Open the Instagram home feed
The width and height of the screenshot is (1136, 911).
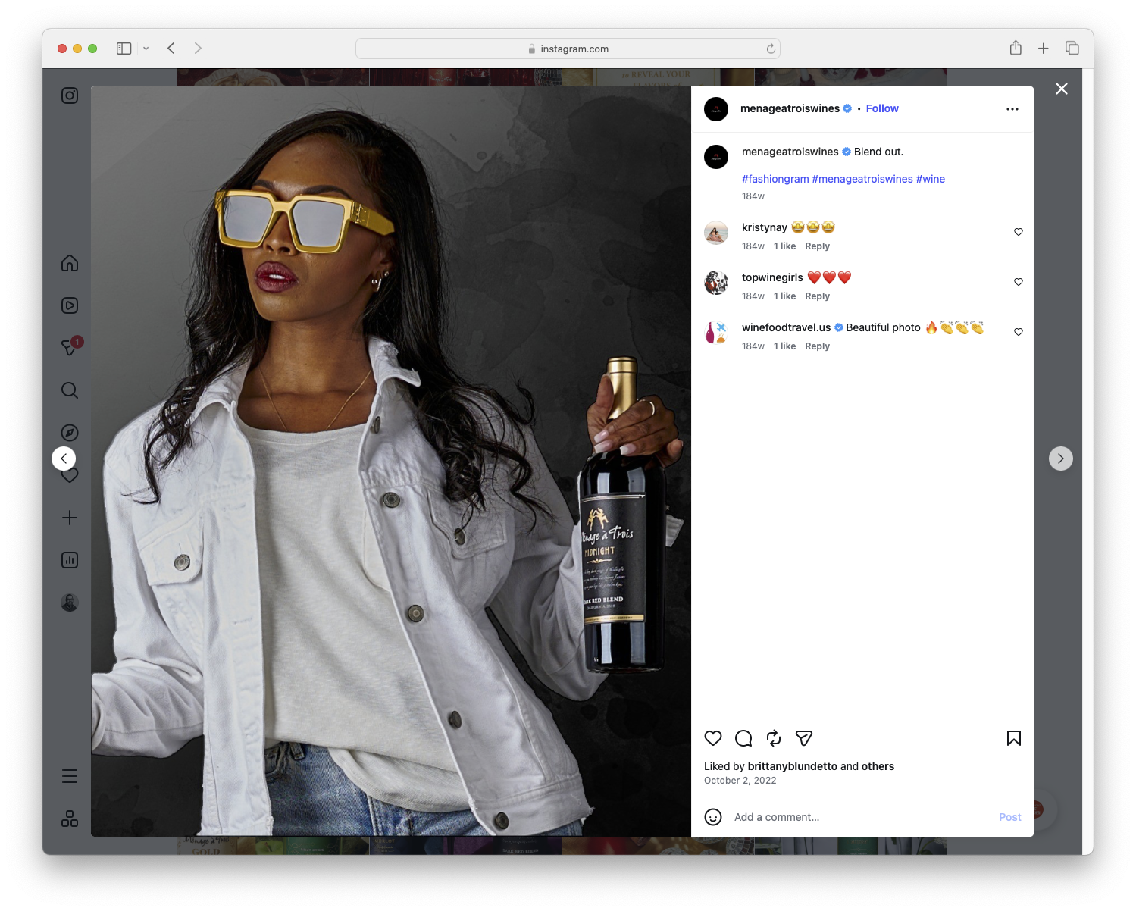(x=70, y=263)
